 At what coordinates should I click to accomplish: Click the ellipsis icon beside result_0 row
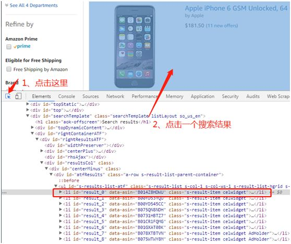4,192
